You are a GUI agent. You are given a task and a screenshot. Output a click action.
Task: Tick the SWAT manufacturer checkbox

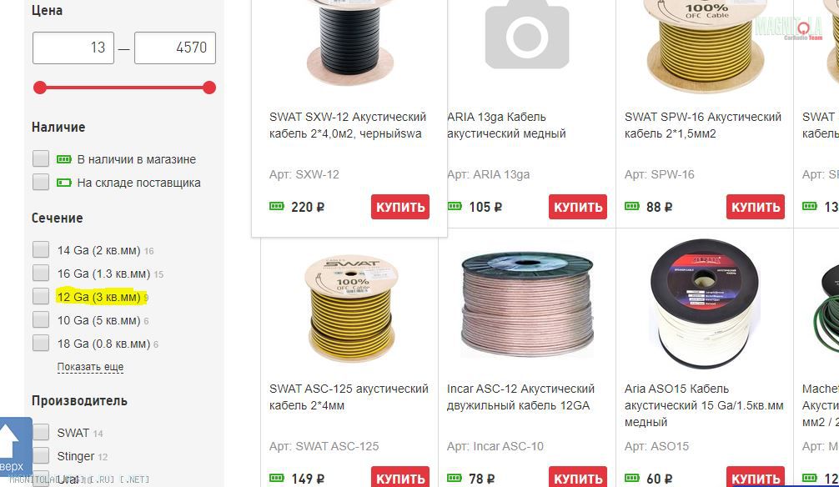tap(41, 432)
